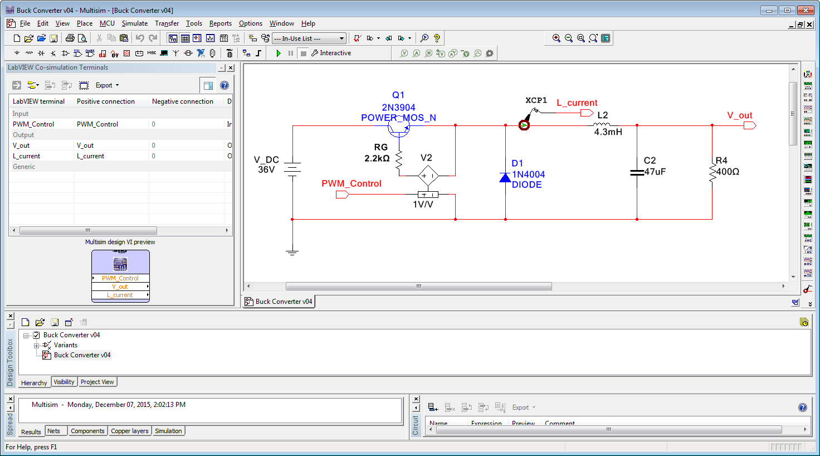This screenshot has width=820, height=456.
Task: Pin the LabVIEW Co-simulation Terminals panel
Action: pyautogui.click(x=222, y=68)
